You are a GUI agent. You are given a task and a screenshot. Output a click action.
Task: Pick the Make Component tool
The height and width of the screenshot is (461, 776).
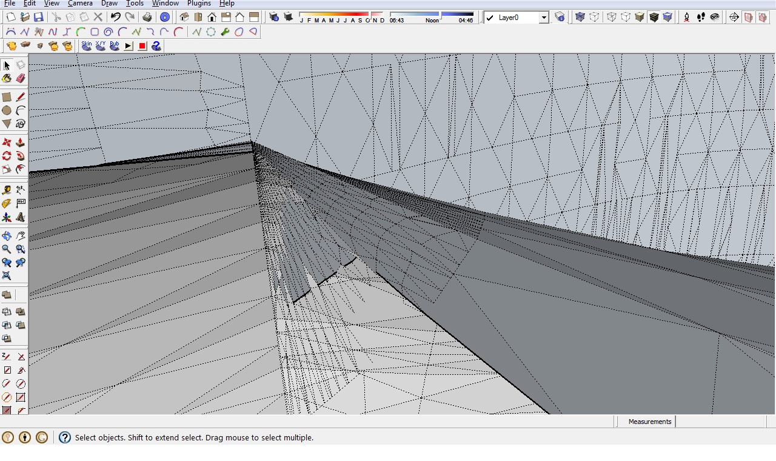pos(21,65)
